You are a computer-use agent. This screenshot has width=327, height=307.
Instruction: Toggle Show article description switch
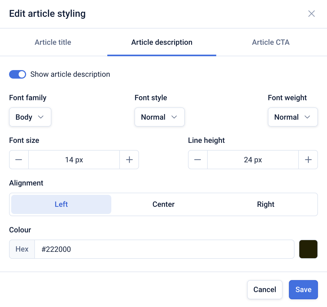(x=18, y=74)
